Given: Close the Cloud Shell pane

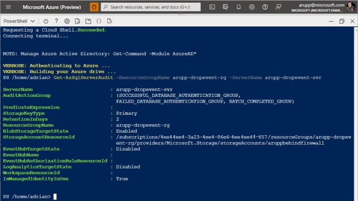Looking at the screenshot, I should tap(352, 21).
